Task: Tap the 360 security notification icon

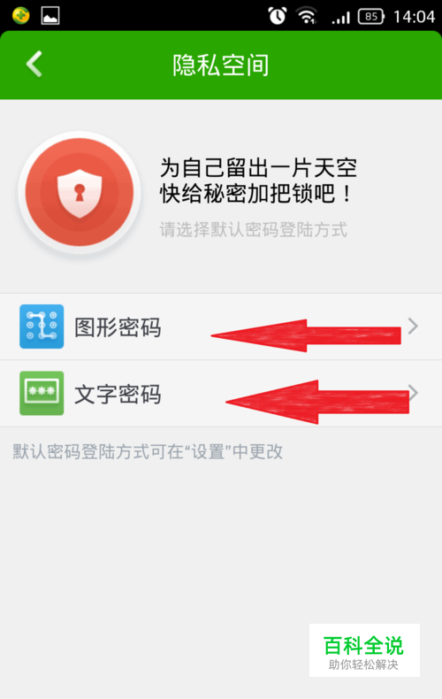Action: click(x=20, y=16)
